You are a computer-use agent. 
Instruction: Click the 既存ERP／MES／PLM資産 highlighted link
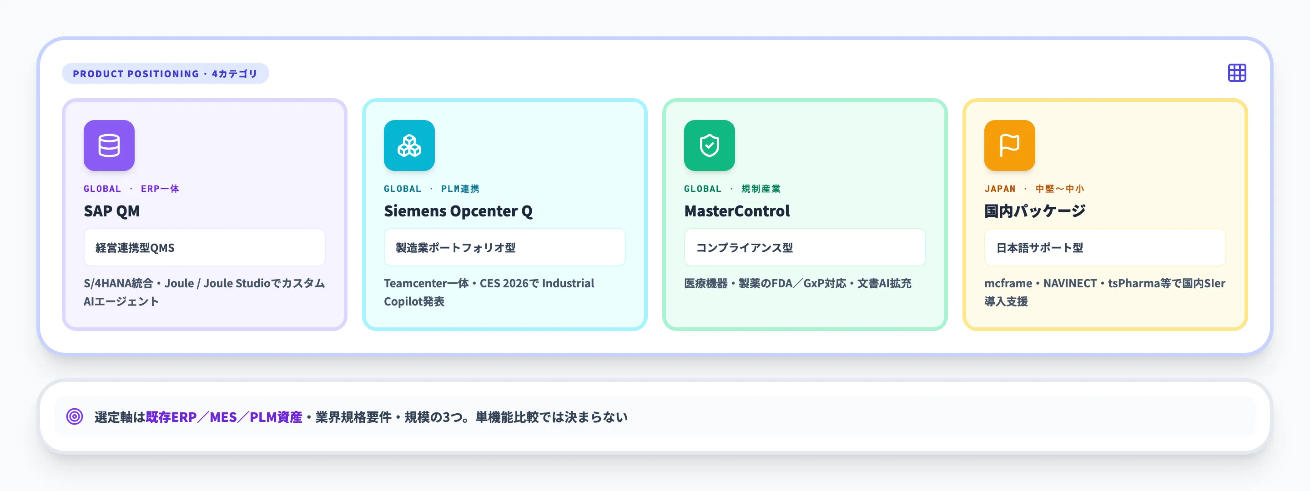[224, 416]
